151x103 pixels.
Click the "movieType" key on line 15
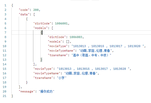[43, 69]
